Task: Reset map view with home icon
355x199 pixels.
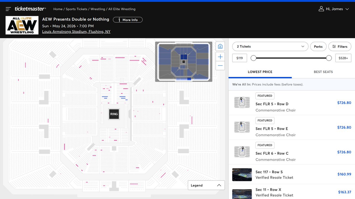Action: click(x=220, y=46)
